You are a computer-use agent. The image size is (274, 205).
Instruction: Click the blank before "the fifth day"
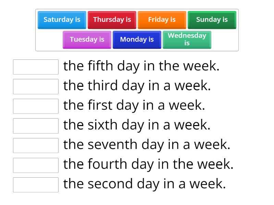click(x=36, y=67)
